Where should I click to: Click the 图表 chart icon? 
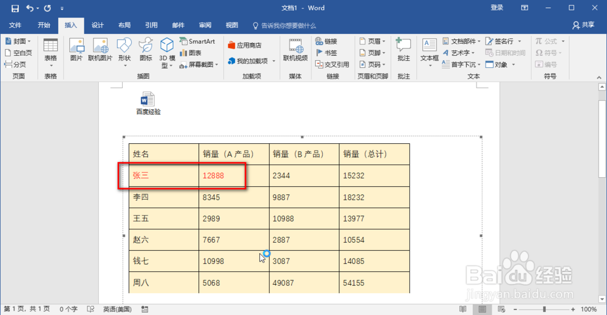[191, 53]
